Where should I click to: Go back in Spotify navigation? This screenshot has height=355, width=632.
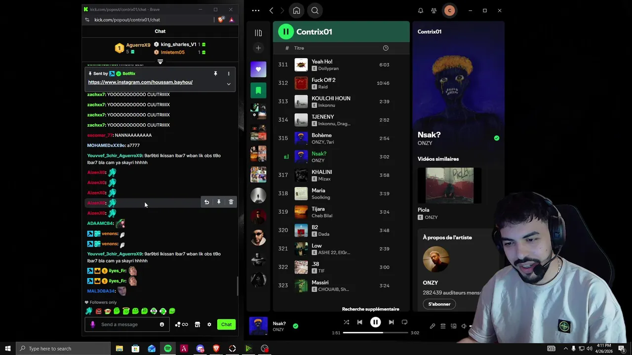(x=271, y=10)
